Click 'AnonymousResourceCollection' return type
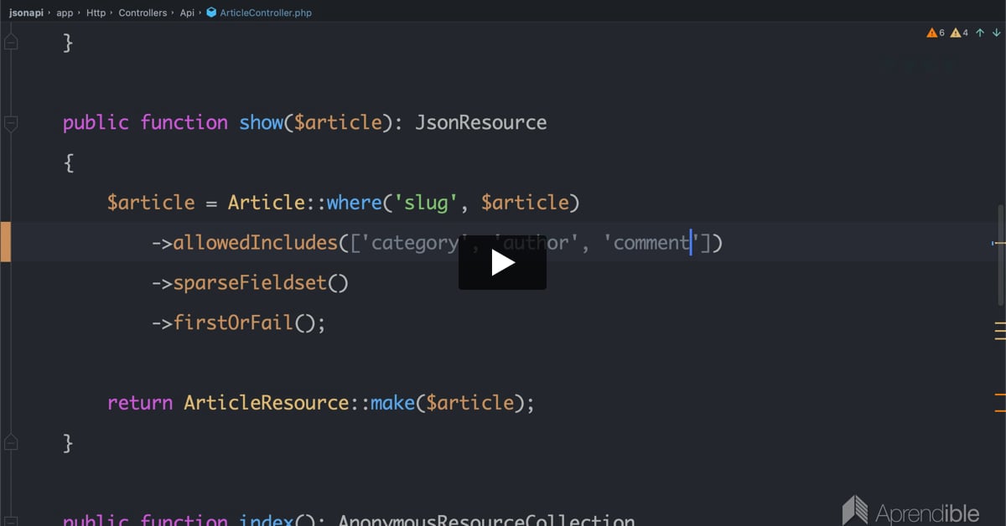 (486, 520)
